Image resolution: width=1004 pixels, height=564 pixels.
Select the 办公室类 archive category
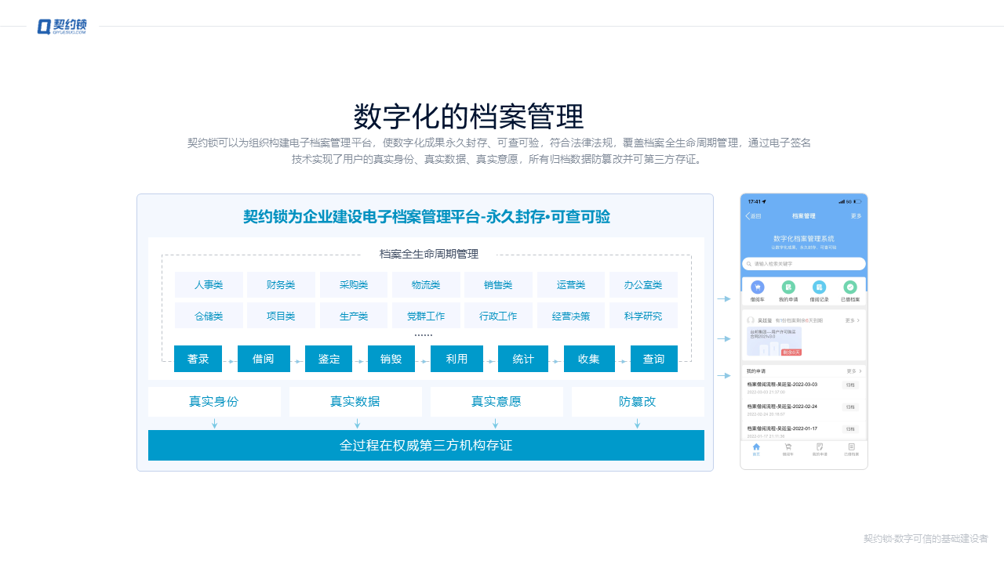point(643,285)
